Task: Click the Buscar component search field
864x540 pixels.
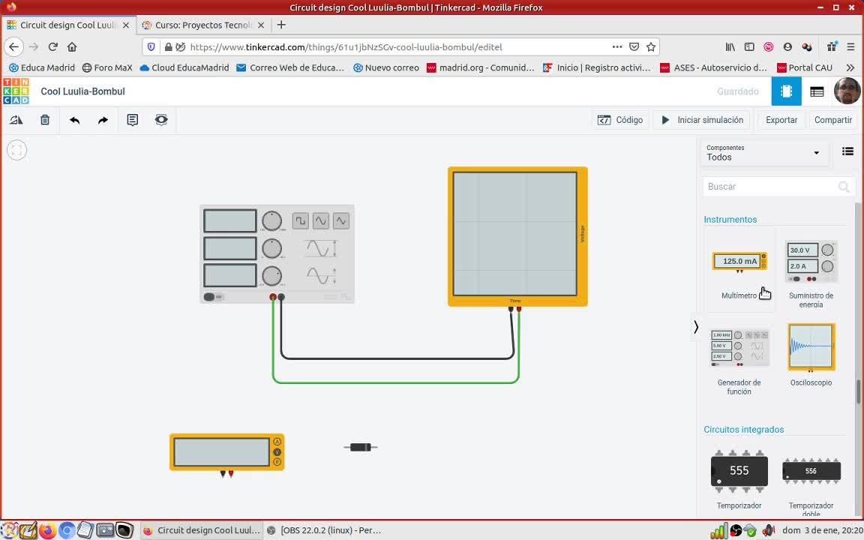Action: tap(770, 187)
